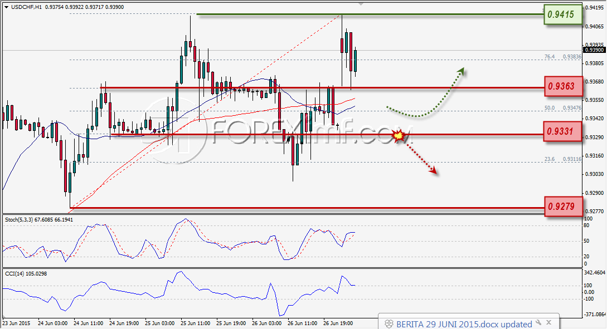Click the 26 Jun 03:00 time label
The image size is (607, 329).
(267, 323)
